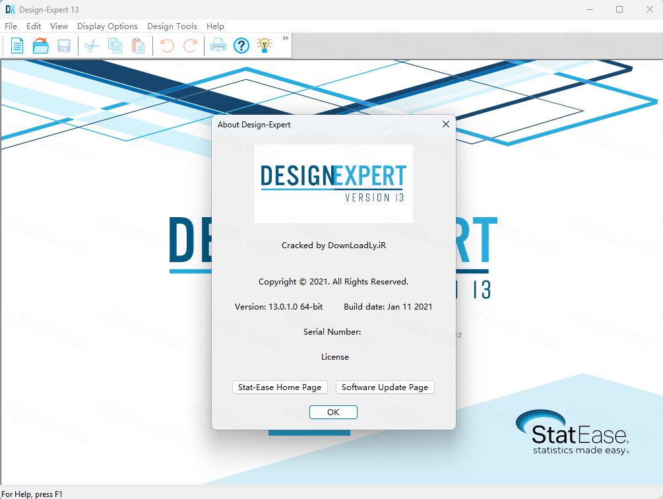Open the Design Tools menu
Screen dimensions: 663x499
click(x=172, y=26)
